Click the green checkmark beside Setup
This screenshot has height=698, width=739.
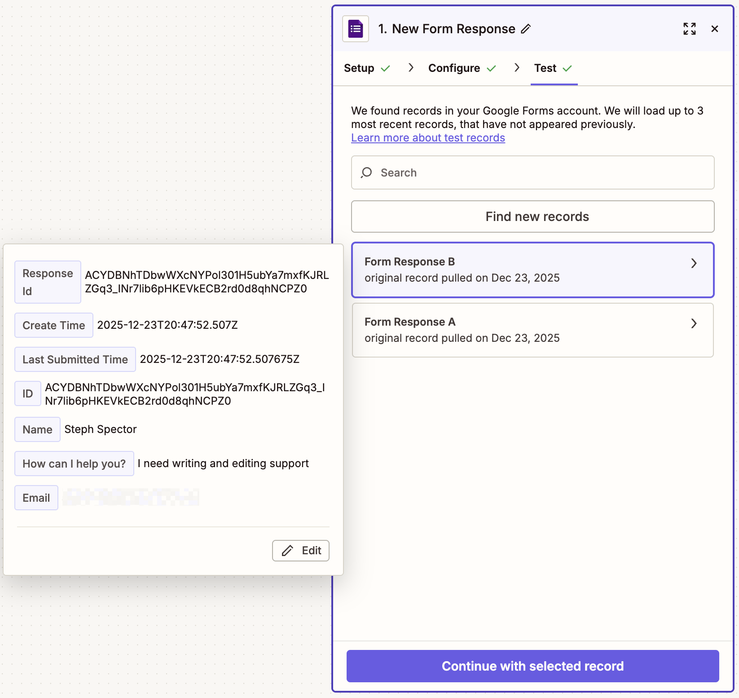[385, 68]
